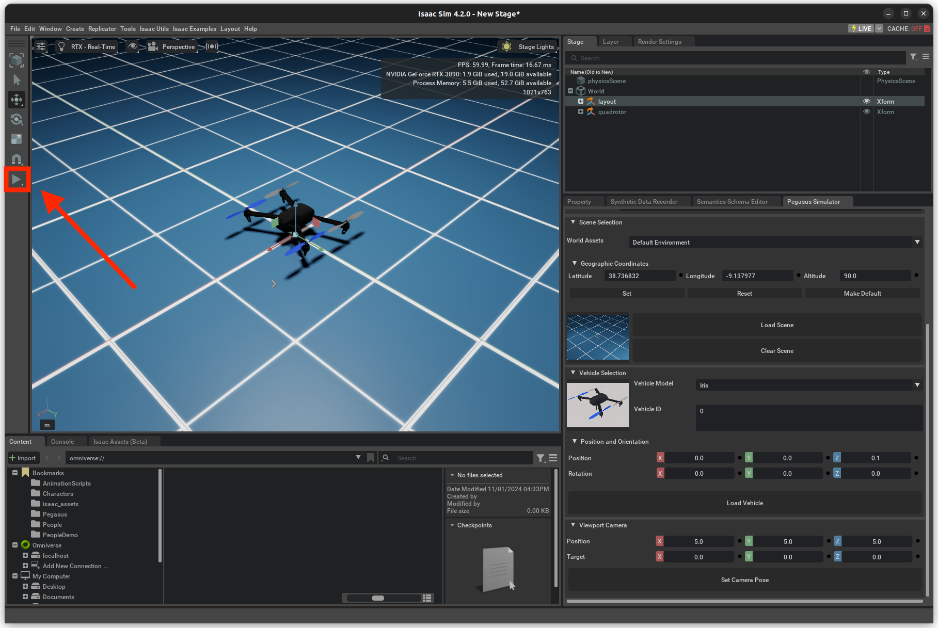Click the Viewport Camera Position X slider
The width and height of the screenshot is (938, 628).
tap(698, 541)
